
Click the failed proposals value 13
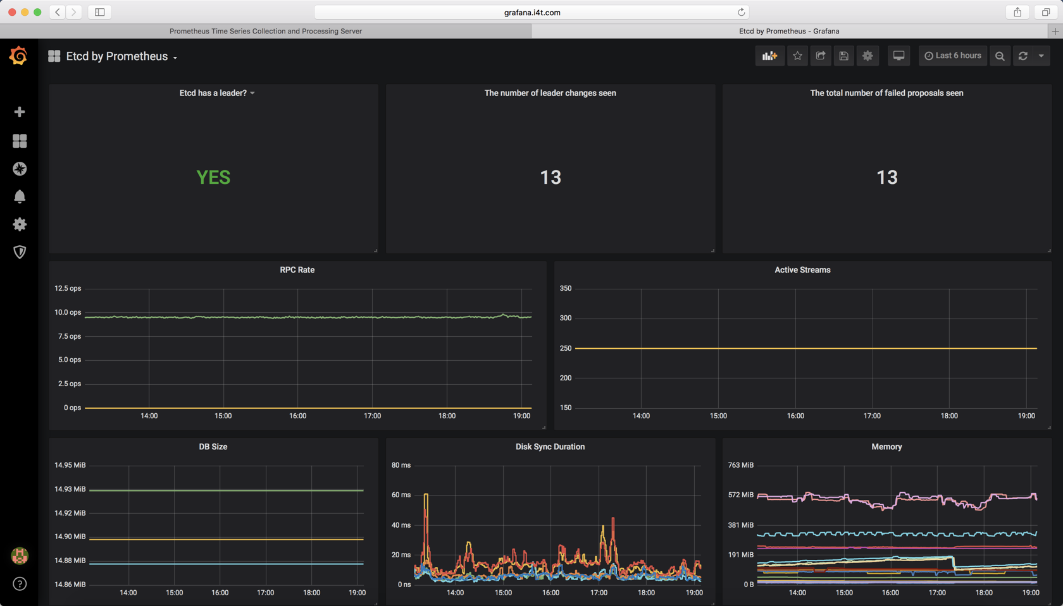point(887,178)
